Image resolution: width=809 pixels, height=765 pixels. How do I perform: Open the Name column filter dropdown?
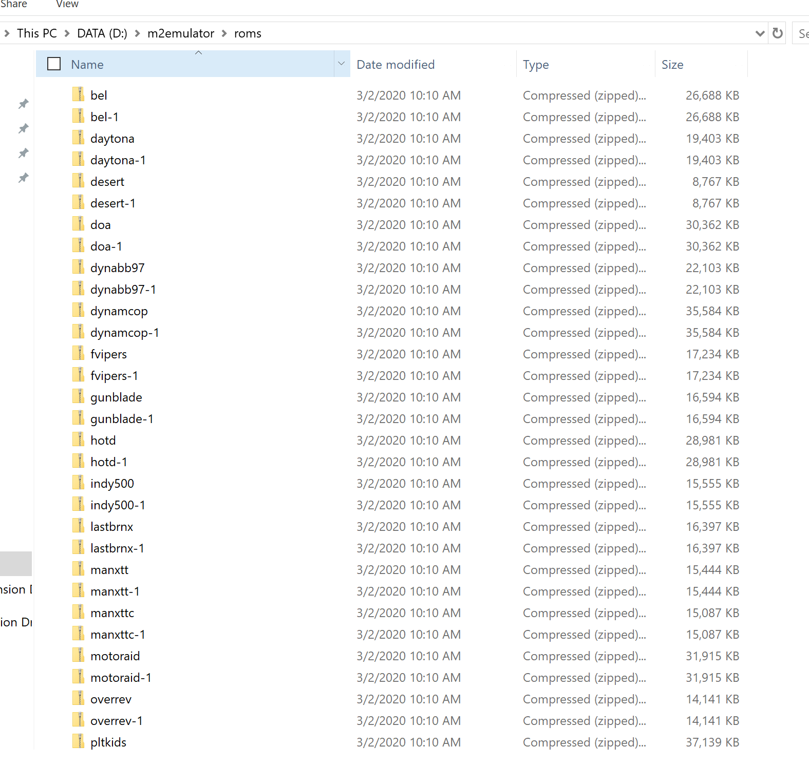point(342,64)
